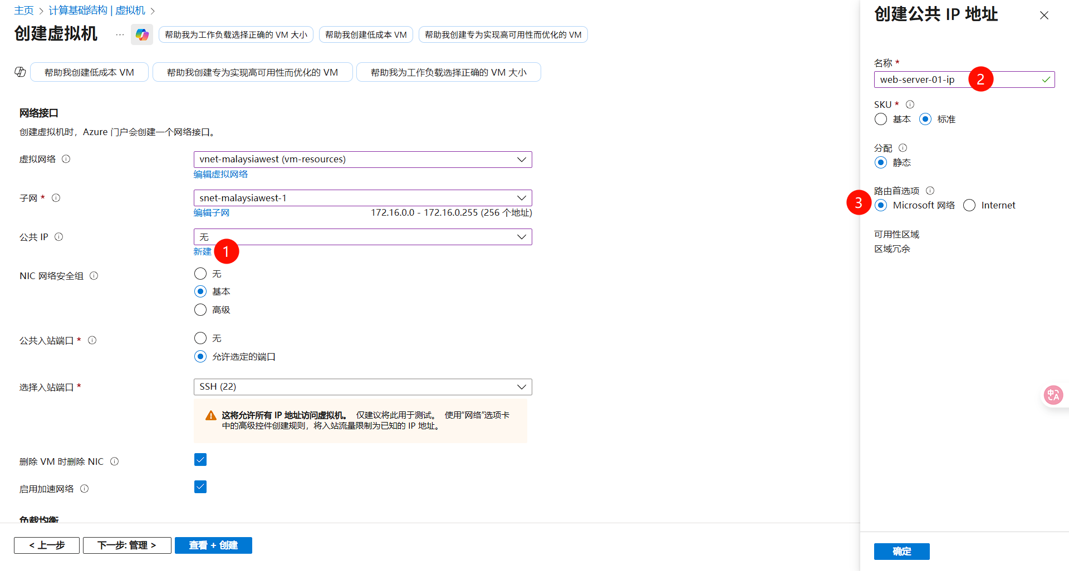Choose Internet as the routing preference
The image size is (1069, 571).
coord(969,205)
